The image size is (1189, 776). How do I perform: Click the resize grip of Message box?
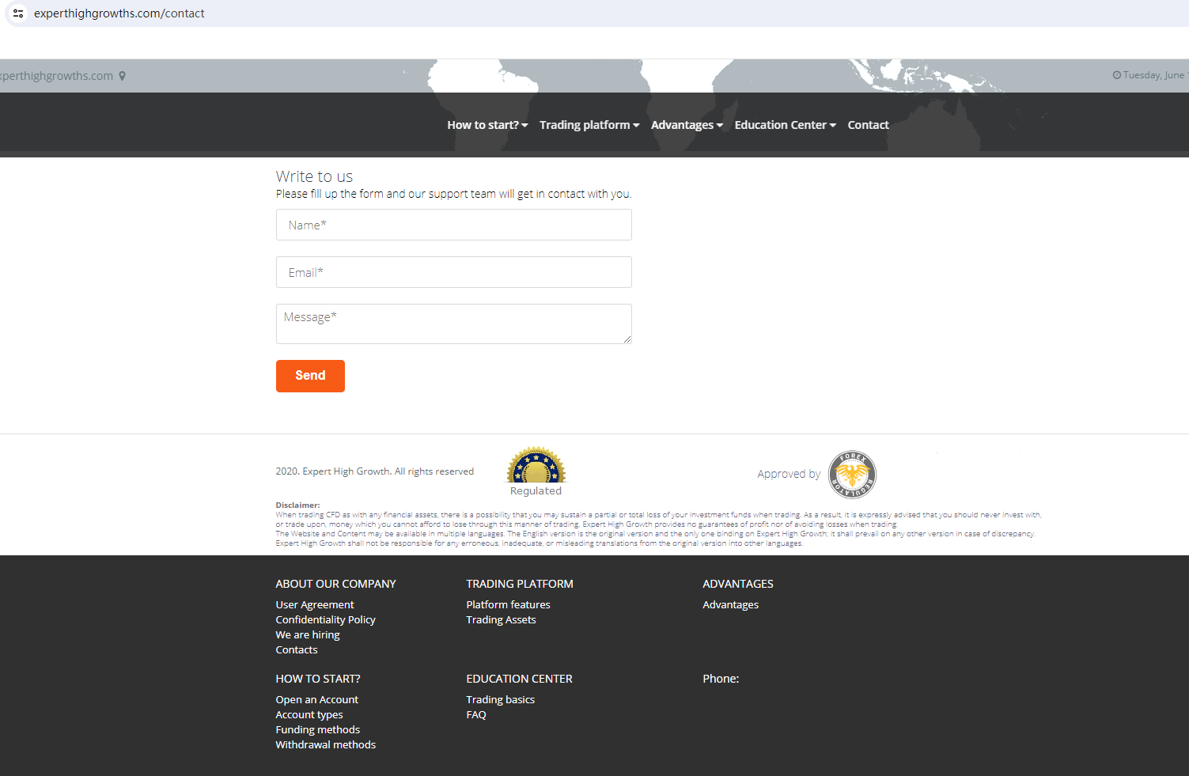click(x=627, y=339)
